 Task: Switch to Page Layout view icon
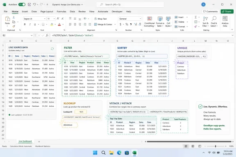(193, 146)
